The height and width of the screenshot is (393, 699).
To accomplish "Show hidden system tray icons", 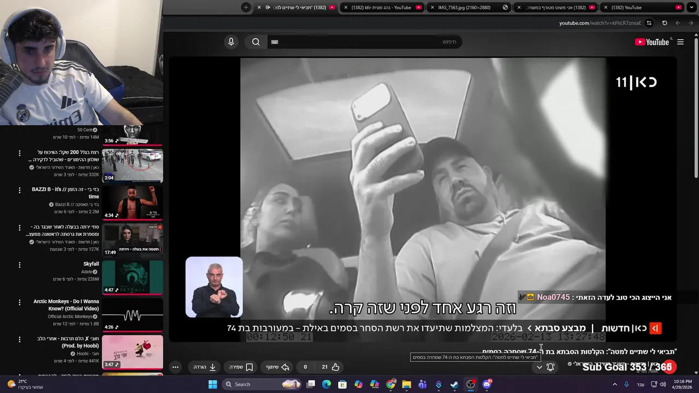I will tap(615, 384).
